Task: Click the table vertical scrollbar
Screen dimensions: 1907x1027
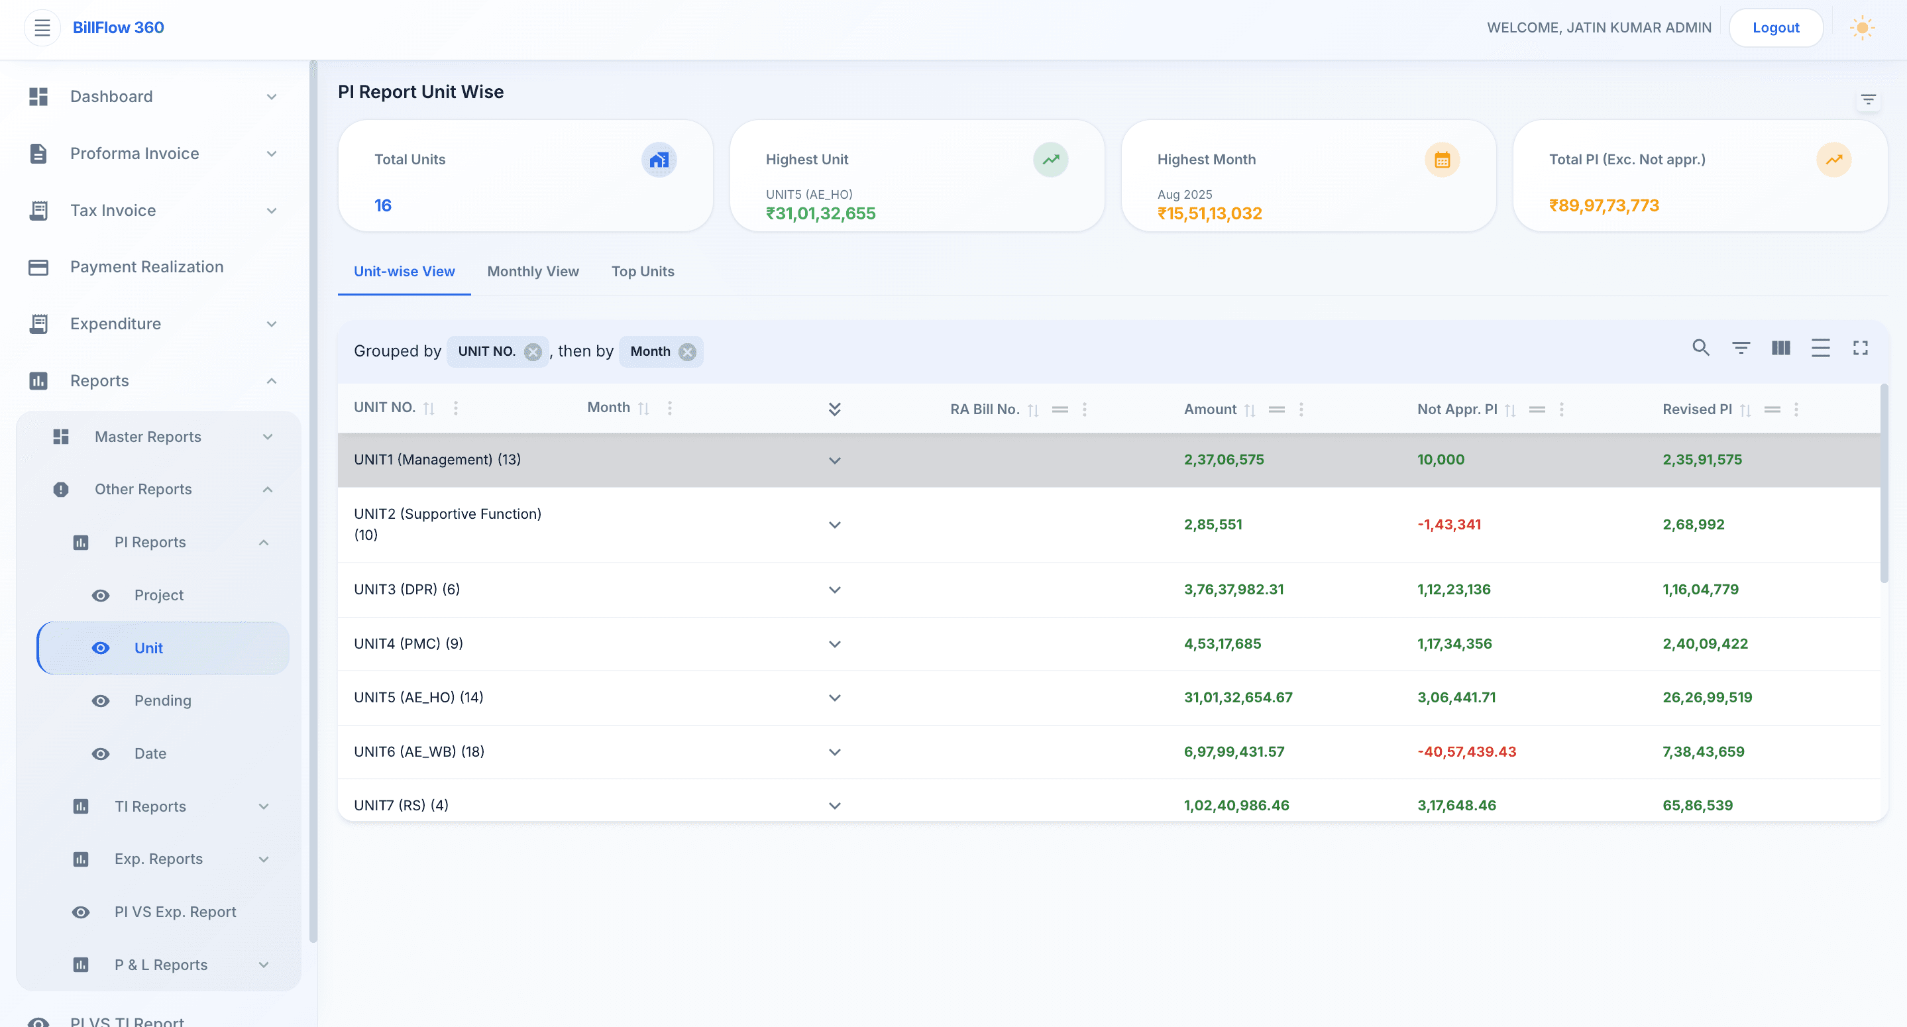Action: tap(1883, 483)
